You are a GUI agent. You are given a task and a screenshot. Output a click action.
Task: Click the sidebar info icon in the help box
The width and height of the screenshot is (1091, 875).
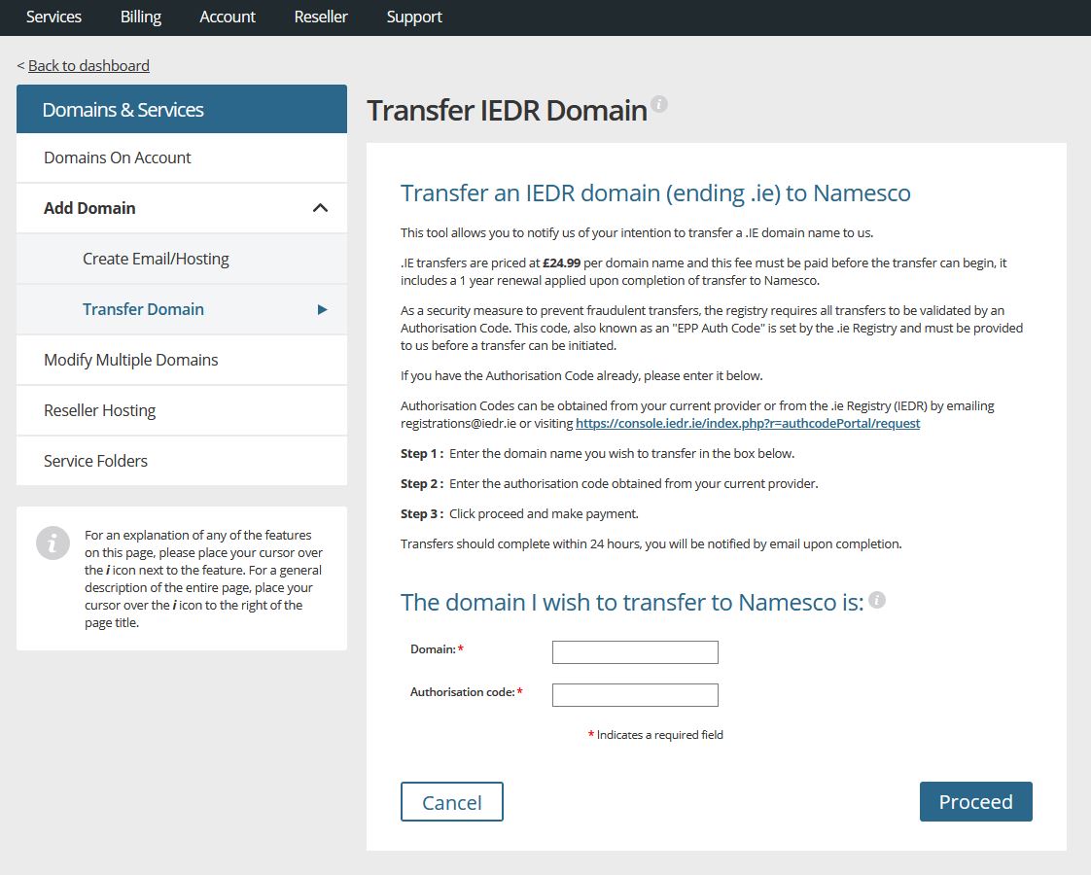click(53, 543)
